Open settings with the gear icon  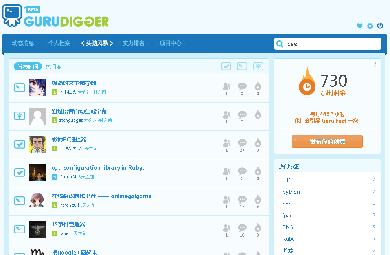point(370,26)
